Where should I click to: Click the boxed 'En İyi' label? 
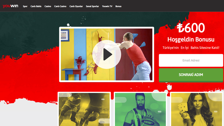(185, 48)
